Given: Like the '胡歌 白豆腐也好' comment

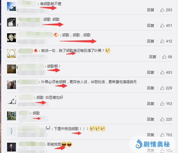Looking at the screenshot, I should (x=162, y=103).
